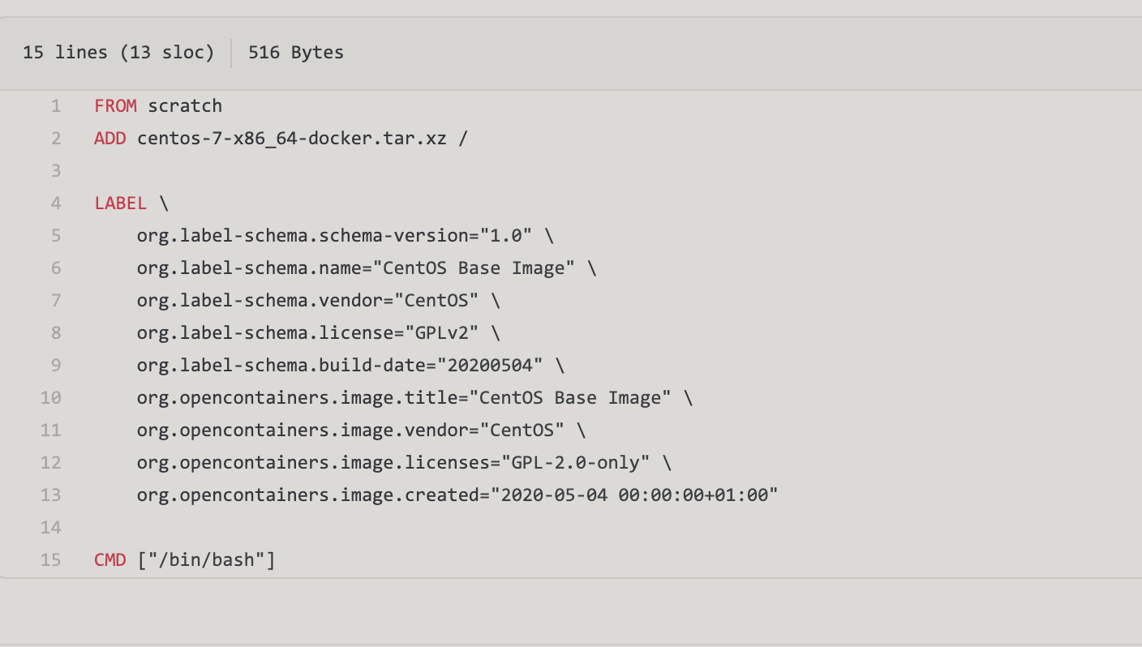Click line number 9
The width and height of the screenshot is (1142, 647).
tap(55, 365)
